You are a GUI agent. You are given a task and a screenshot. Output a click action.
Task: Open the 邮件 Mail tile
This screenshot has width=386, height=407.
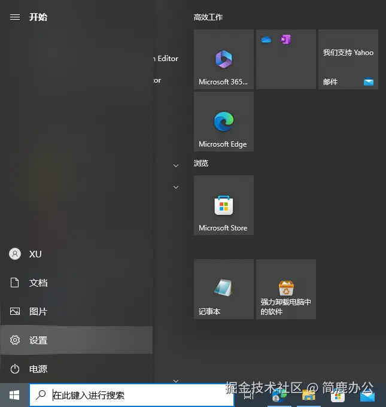[x=348, y=59]
